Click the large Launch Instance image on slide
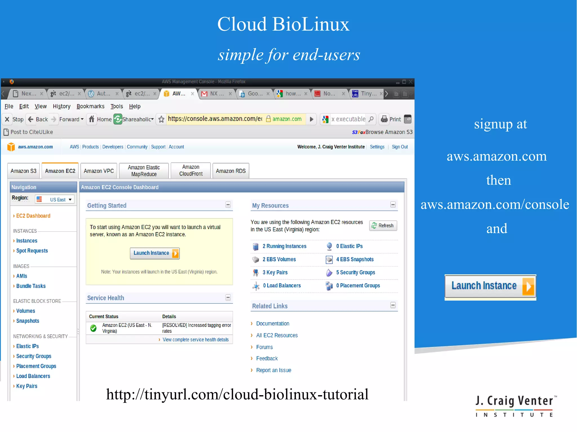The width and height of the screenshot is (577, 432). point(490,287)
